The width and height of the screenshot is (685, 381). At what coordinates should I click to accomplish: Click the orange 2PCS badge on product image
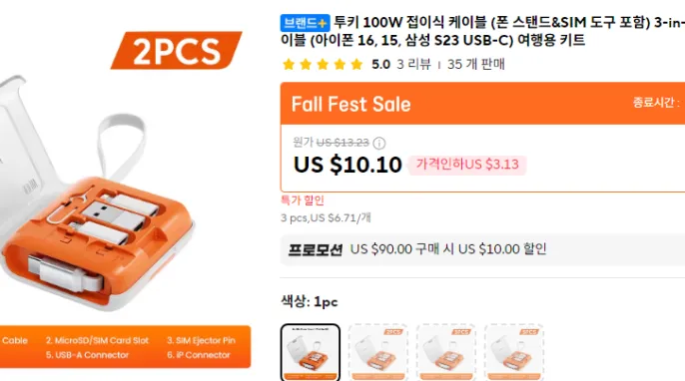pyautogui.click(x=176, y=50)
